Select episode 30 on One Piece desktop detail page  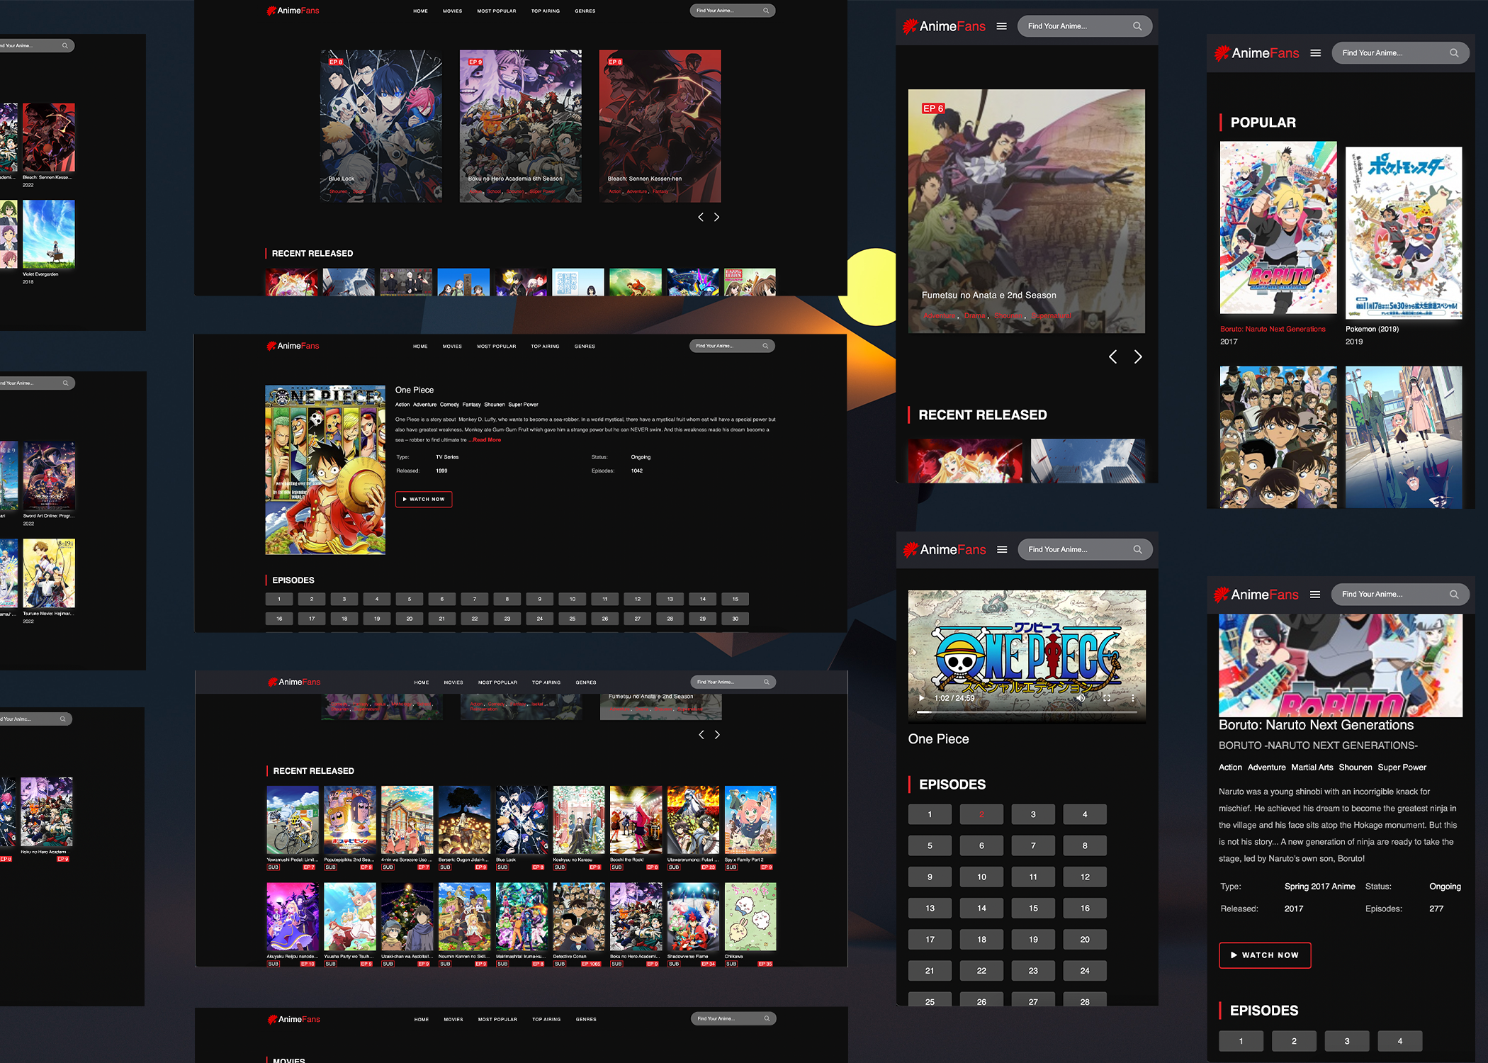coord(735,619)
